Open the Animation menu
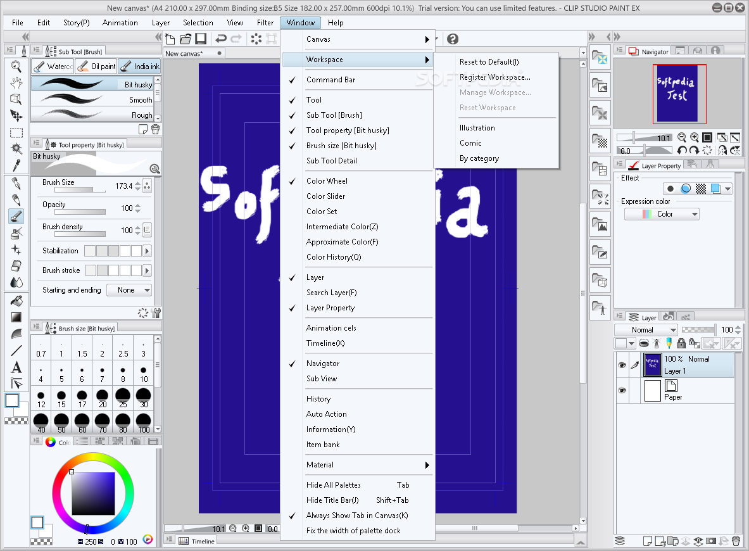 120,22
